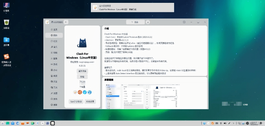The image size is (265, 126).
Task: Open 更新 (Updates) in the sidebar
Action: coord(54,105)
